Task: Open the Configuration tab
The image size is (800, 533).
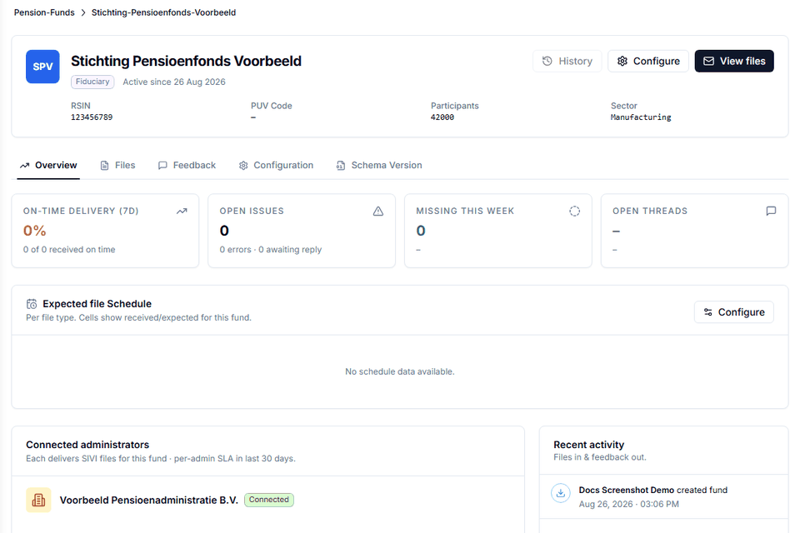Action: [276, 165]
